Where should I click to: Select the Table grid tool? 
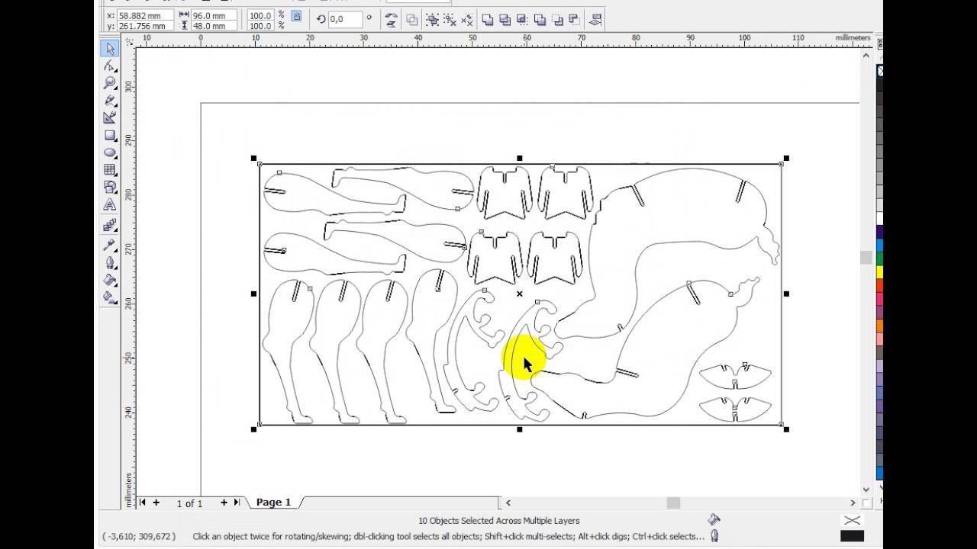110,170
